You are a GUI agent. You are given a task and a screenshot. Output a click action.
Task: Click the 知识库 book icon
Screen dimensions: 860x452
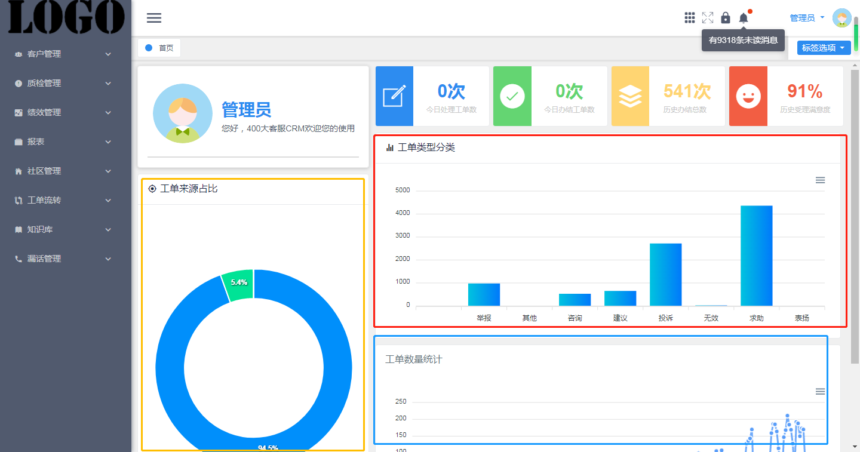click(19, 229)
